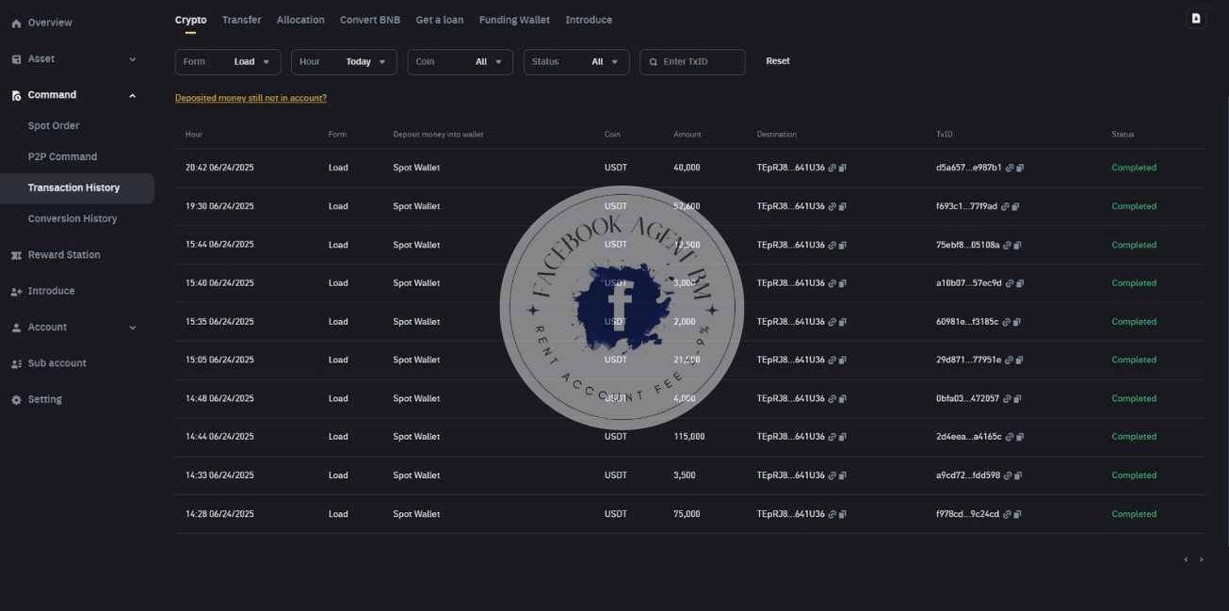Open Conversion History in sidebar
This screenshot has width=1229, height=611.
[73, 218]
